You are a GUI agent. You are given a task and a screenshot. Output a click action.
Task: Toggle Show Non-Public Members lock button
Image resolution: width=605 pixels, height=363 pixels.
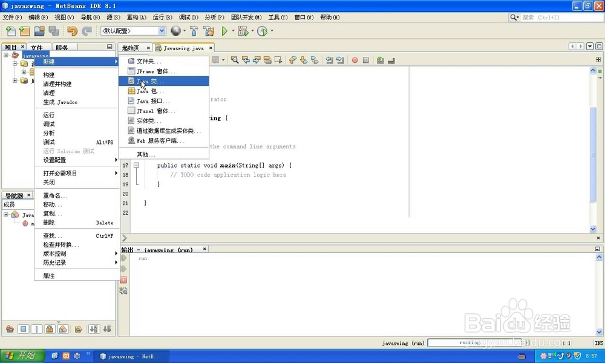(x=50, y=329)
